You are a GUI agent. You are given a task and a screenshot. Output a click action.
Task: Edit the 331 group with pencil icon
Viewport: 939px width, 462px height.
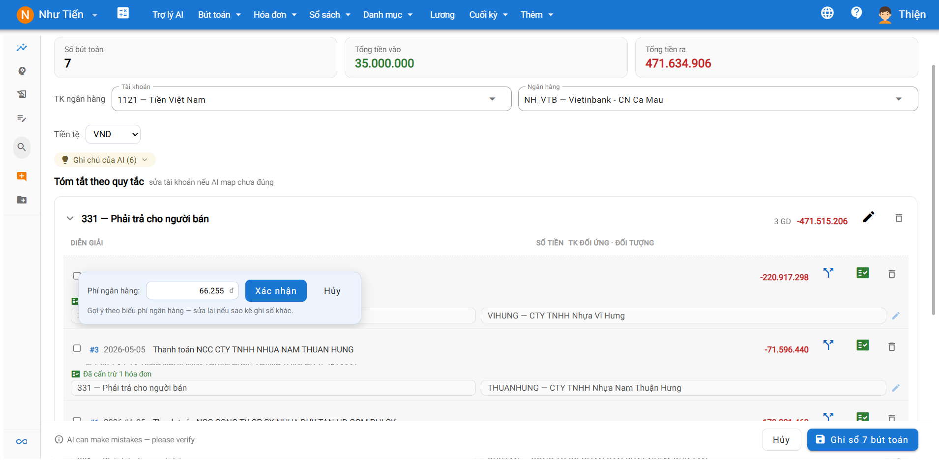coord(869,217)
